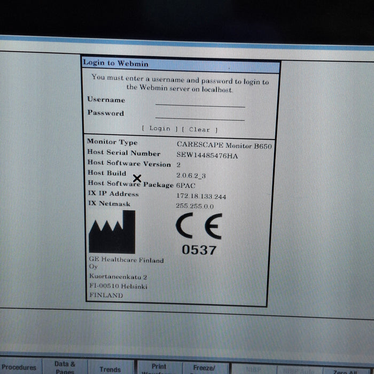This screenshot has width=374, height=374.
Task: Open the Data & Pages menu
Action: point(65,368)
